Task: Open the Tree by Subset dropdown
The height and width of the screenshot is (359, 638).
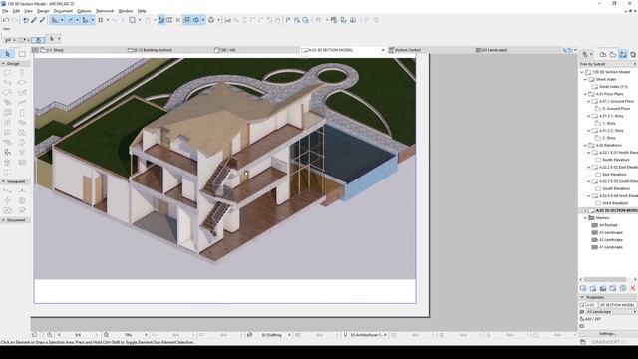Action: click(607, 64)
